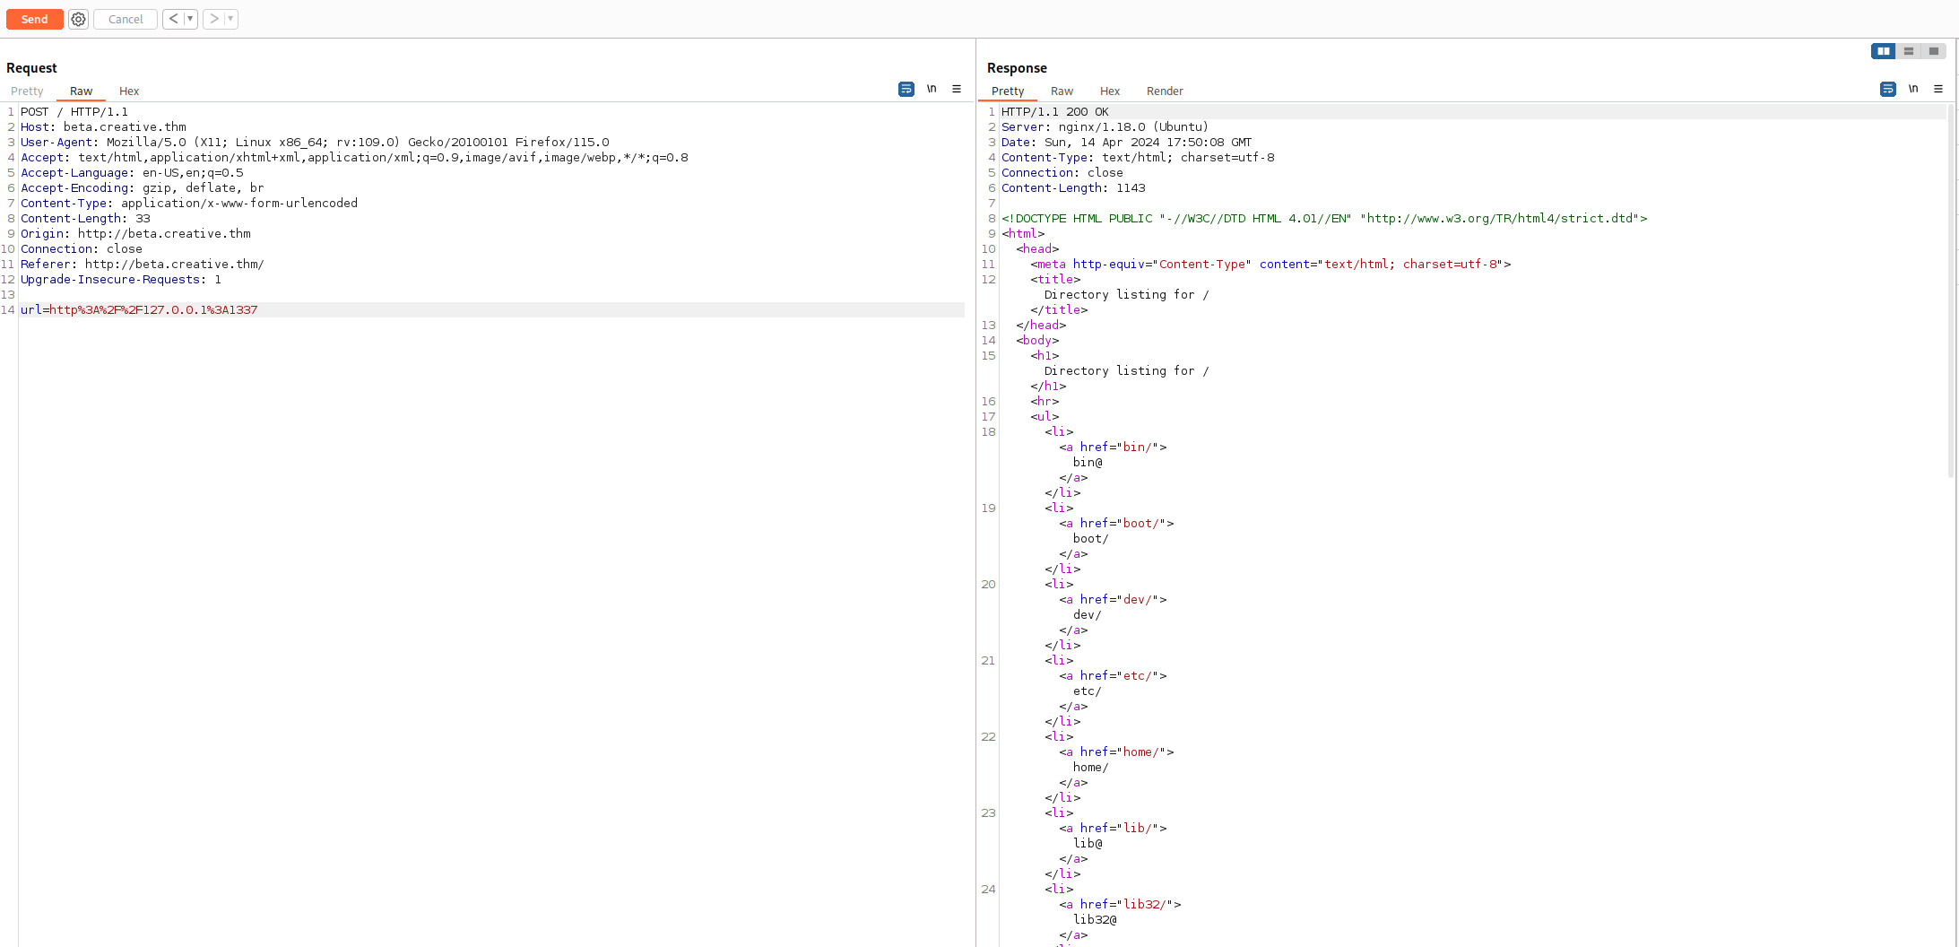Click the 'Accept-Encoding: gzip, deflate, br' header
The width and height of the screenshot is (1959, 947).
(143, 187)
